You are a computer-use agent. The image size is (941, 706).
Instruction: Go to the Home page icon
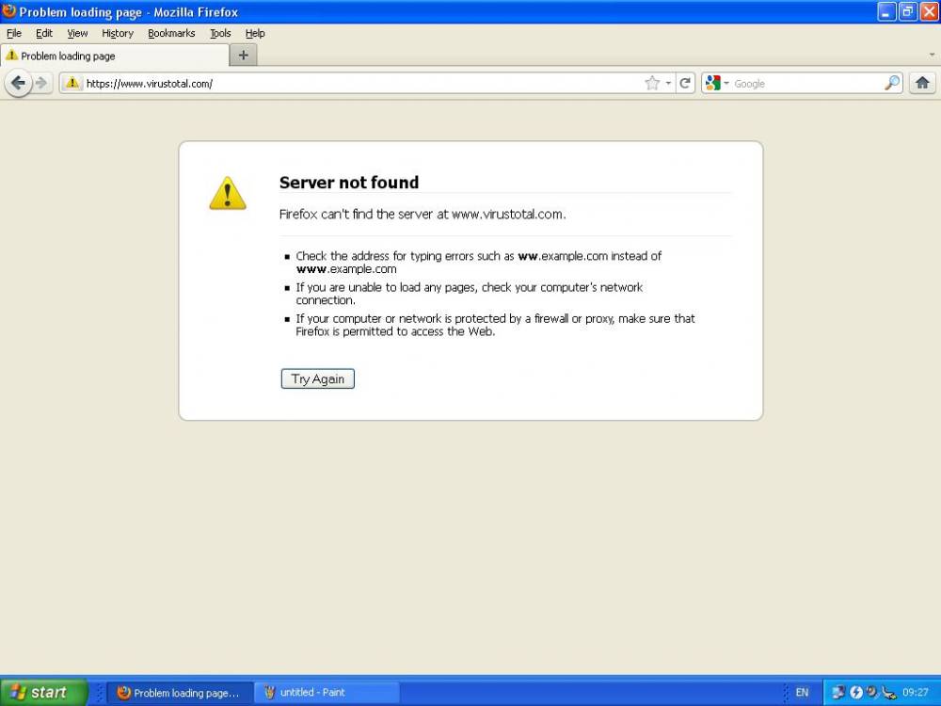click(922, 83)
